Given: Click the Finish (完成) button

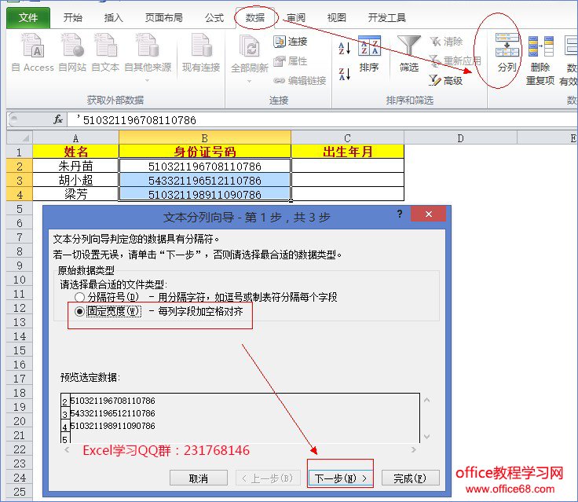Looking at the screenshot, I should tap(411, 478).
